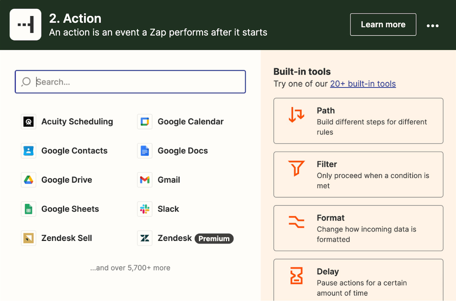Click the Path tool arrows icon
This screenshot has width=456, height=301.
[x=296, y=115]
